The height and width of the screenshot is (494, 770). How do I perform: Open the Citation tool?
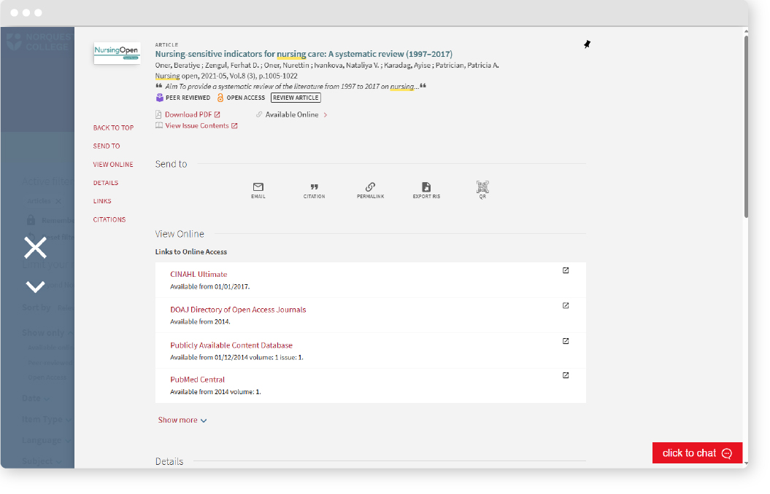tap(315, 190)
